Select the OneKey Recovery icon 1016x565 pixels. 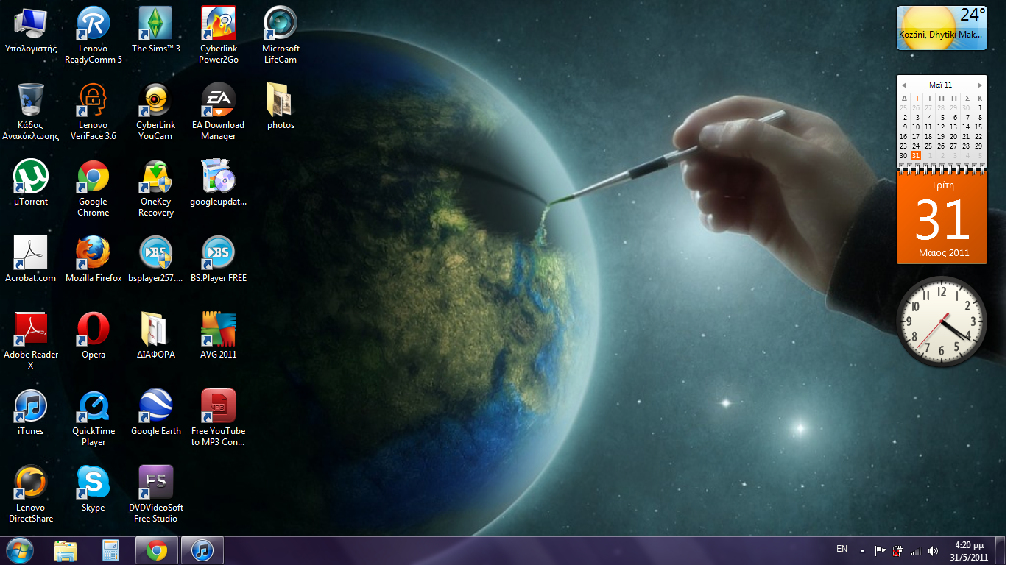click(156, 188)
